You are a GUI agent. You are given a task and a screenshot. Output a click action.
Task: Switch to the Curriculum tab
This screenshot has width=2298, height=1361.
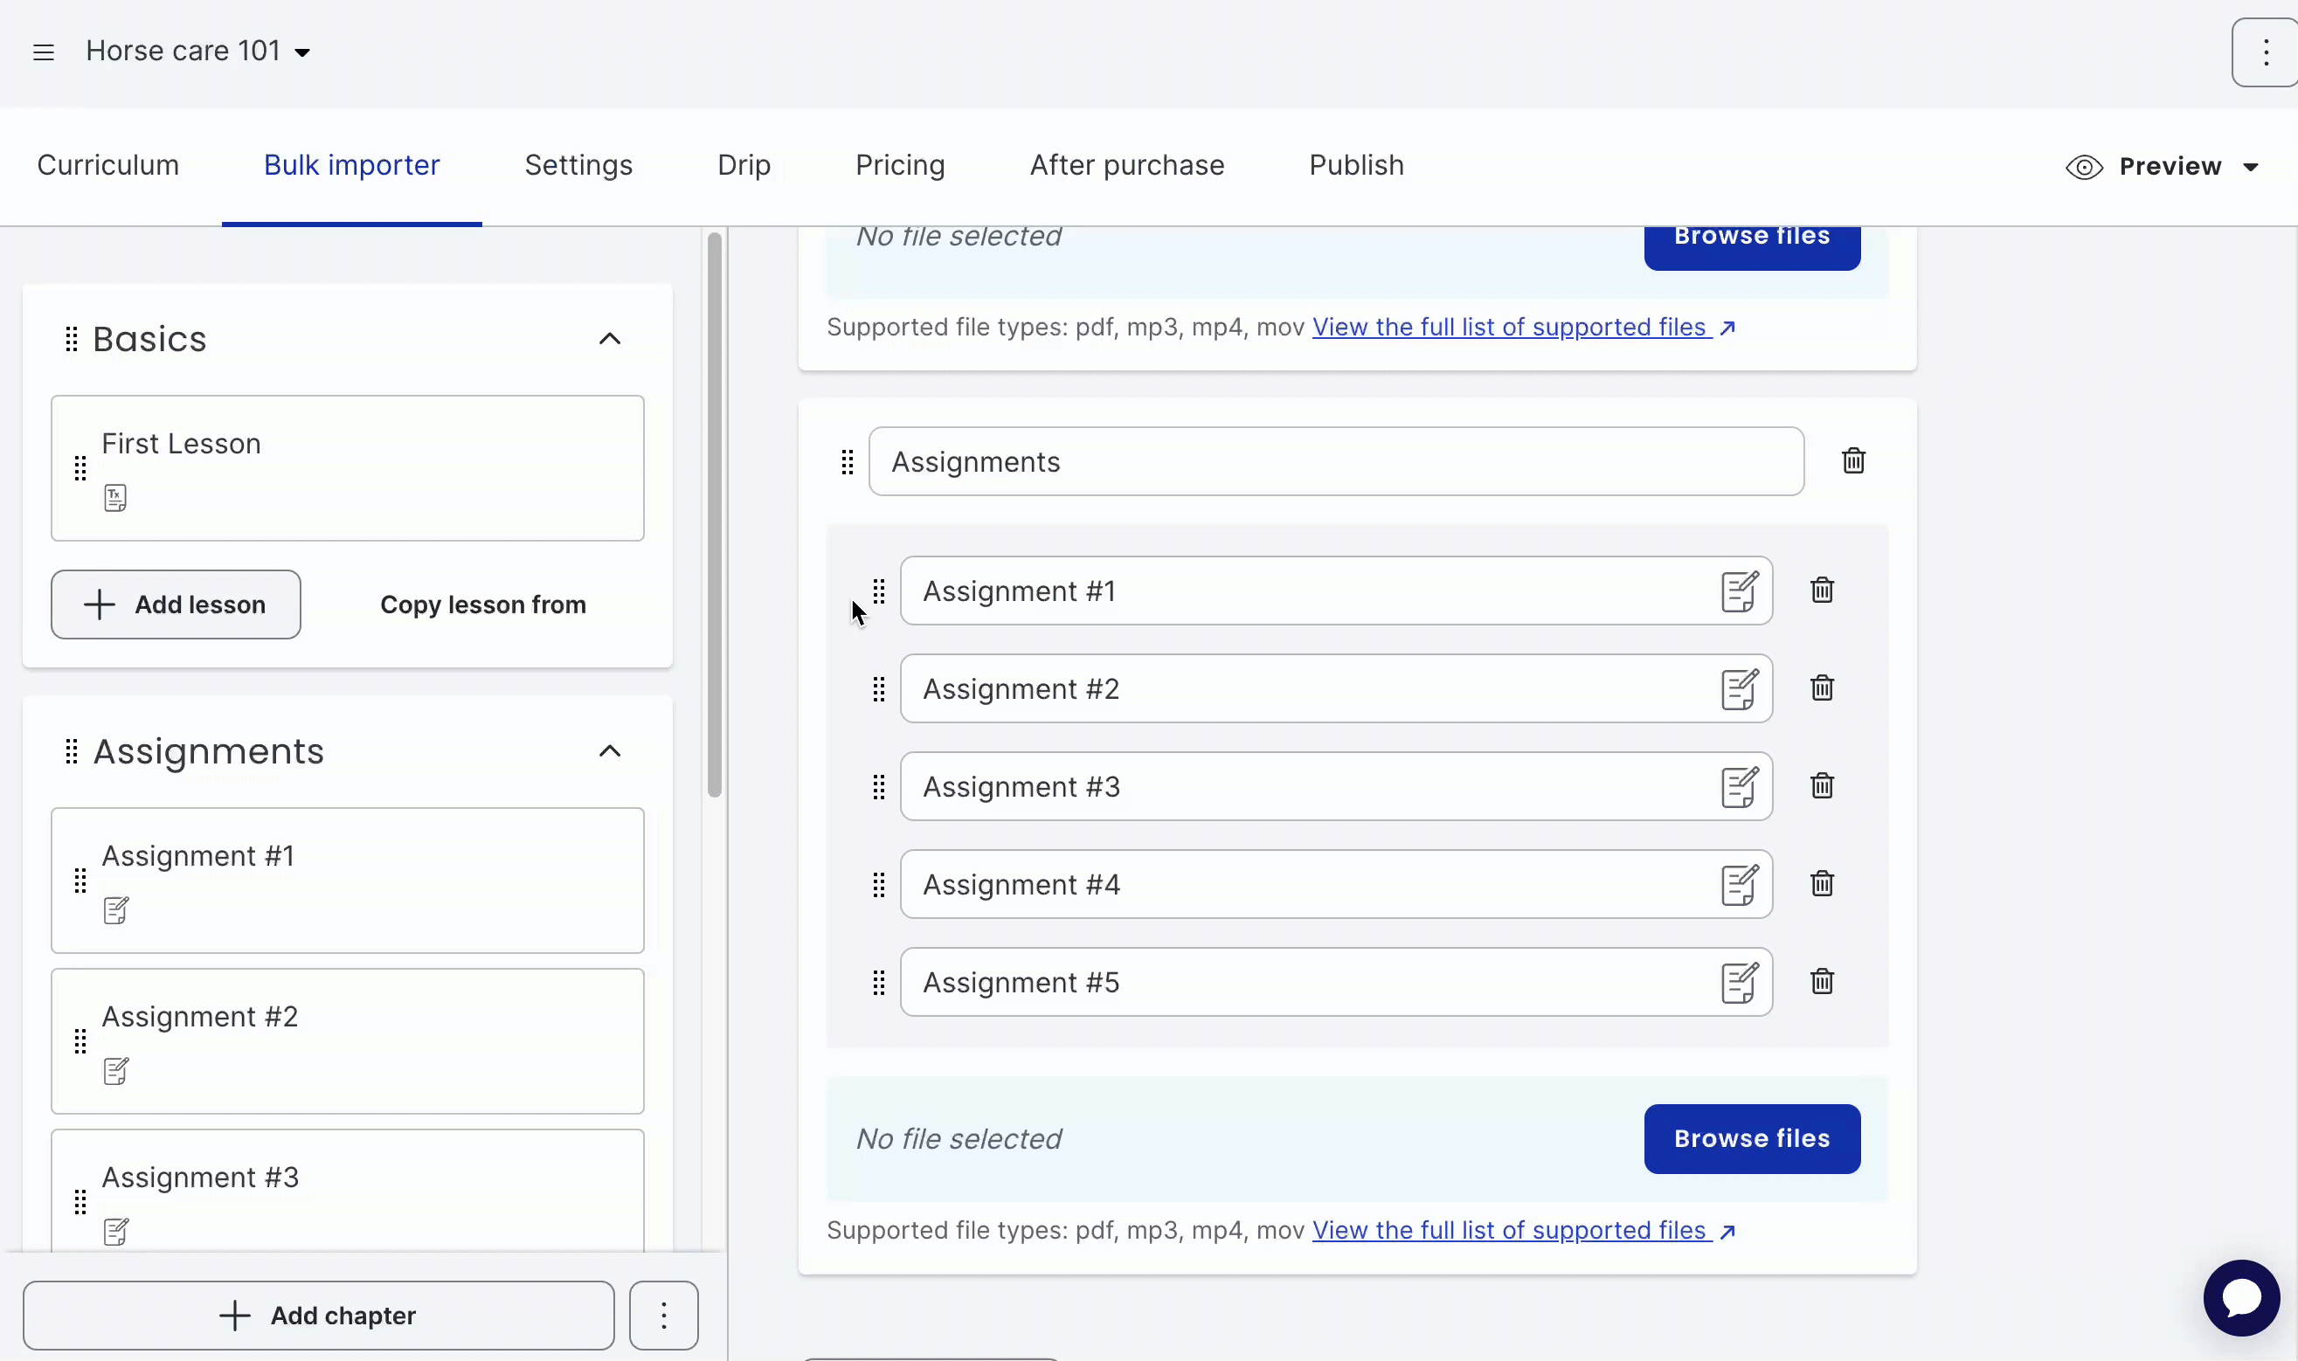tap(108, 165)
